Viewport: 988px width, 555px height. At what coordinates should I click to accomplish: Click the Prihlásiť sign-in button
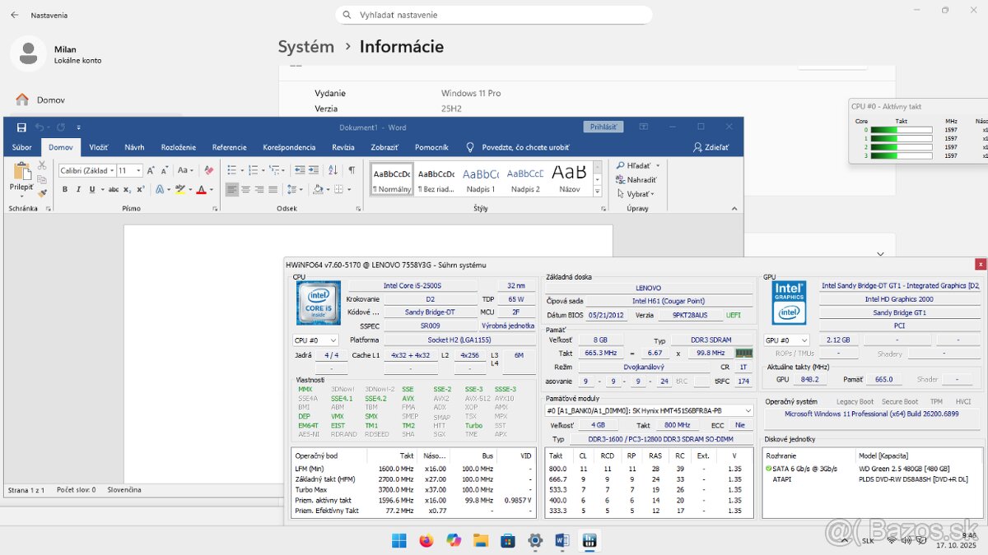(x=604, y=127)
